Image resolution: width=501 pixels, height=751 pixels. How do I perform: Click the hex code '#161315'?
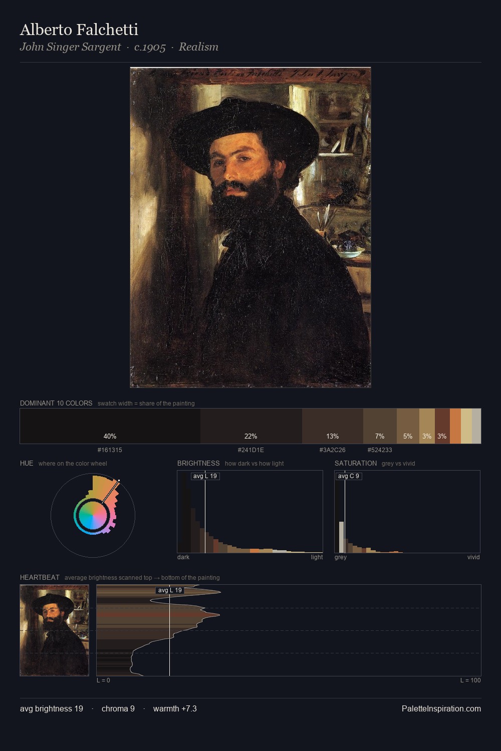point(110,450)
